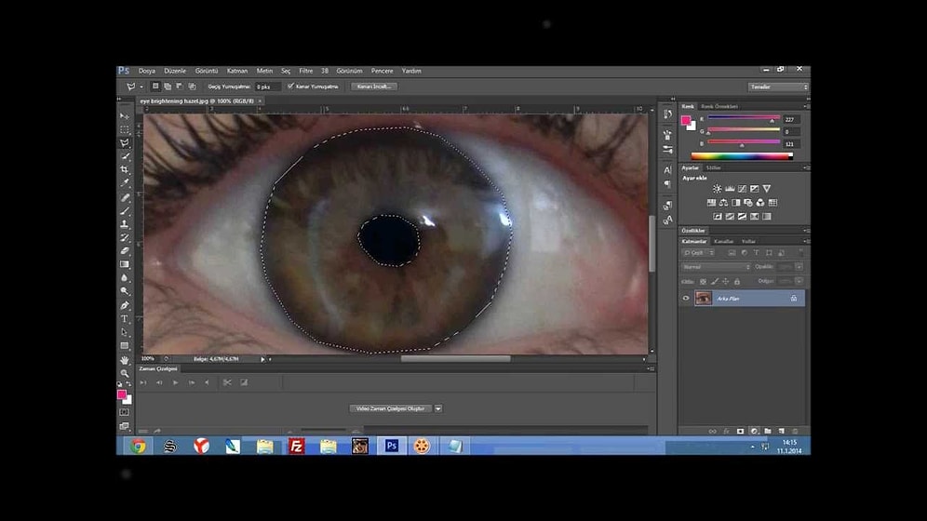
Task: Select the Dodge tool
Action: (124, 291)
